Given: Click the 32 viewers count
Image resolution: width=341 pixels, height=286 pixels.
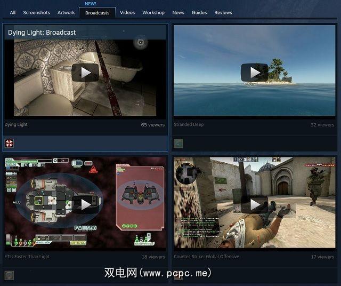Looking at the screenshot, I should 322,125.
